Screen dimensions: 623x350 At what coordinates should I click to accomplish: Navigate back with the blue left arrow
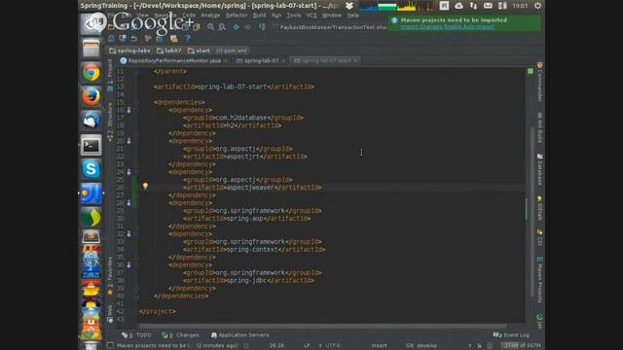[236, 27]
